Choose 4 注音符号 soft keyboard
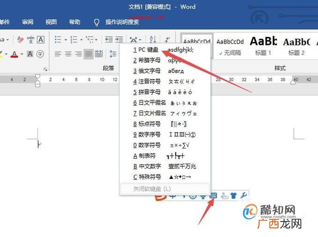 pos(165,81)
